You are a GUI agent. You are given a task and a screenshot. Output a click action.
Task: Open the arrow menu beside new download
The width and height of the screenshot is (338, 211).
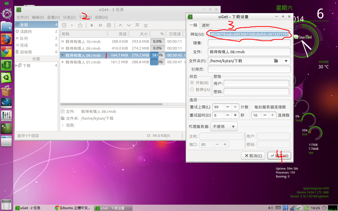(x=72, y=25)
